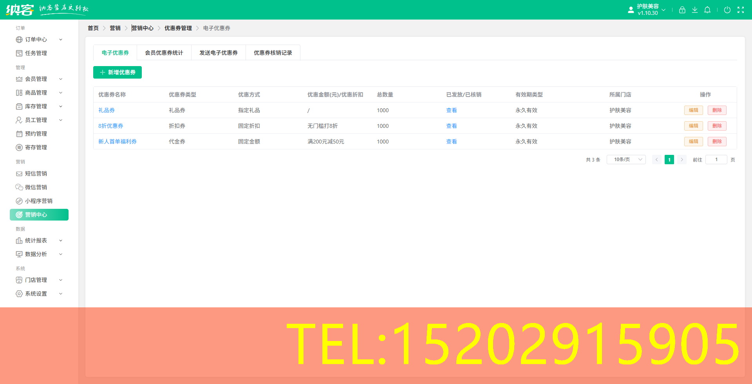
Task: Click the 新增优惠券 button
Action: point(117,72)
